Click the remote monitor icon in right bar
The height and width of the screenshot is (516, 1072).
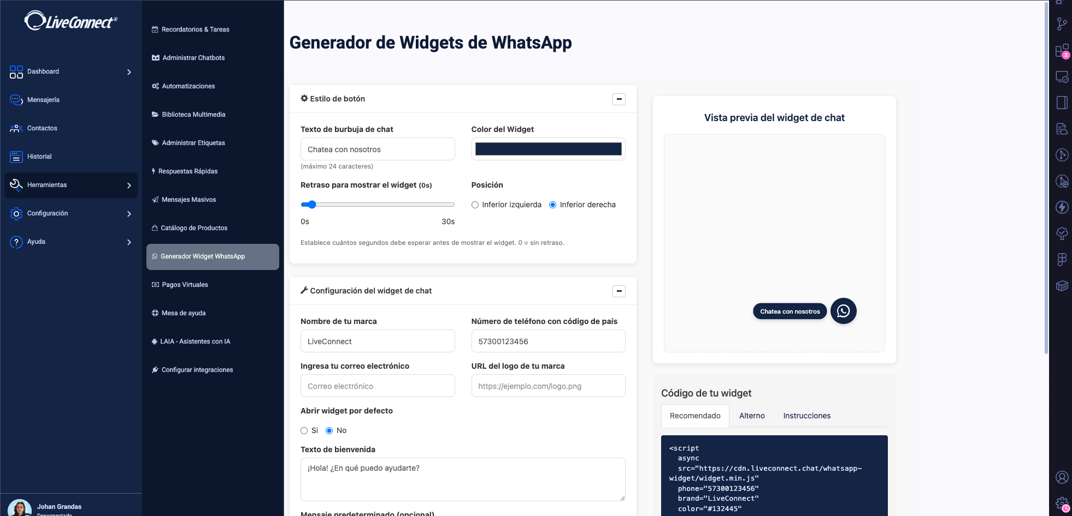tap(1062, 77)
